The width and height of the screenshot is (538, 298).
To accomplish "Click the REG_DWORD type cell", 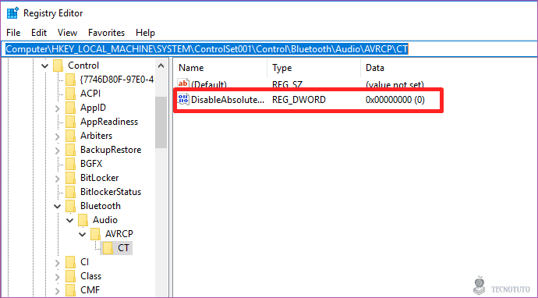I will pos(299,100).
